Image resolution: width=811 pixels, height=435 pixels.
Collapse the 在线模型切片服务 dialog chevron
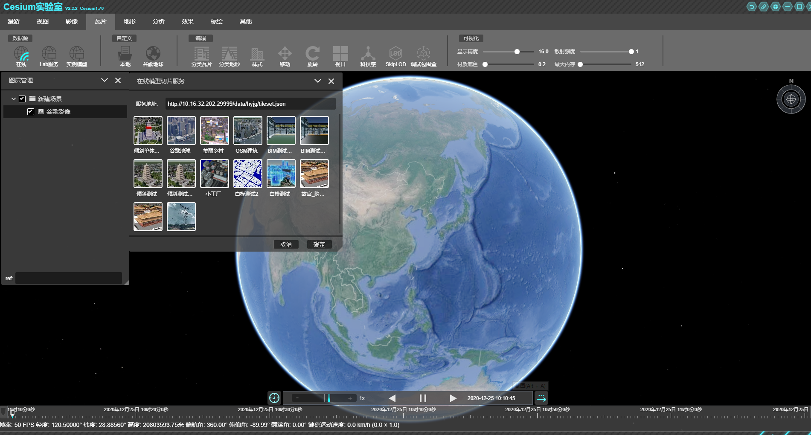tap(317, 81)
